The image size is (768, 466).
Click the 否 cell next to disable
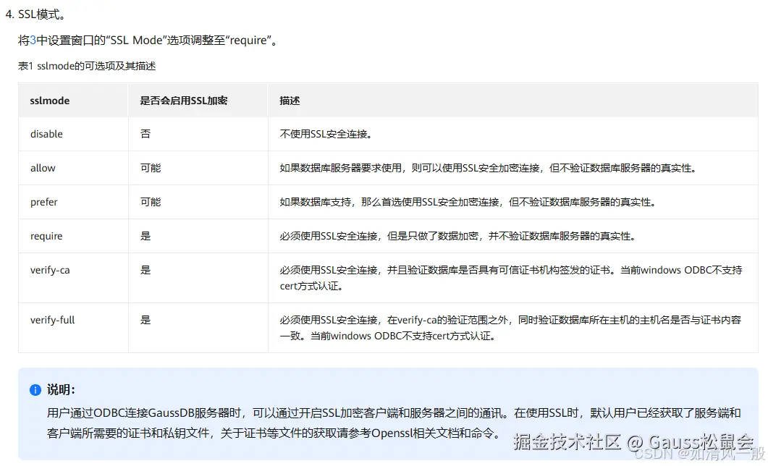coord(145,134)
